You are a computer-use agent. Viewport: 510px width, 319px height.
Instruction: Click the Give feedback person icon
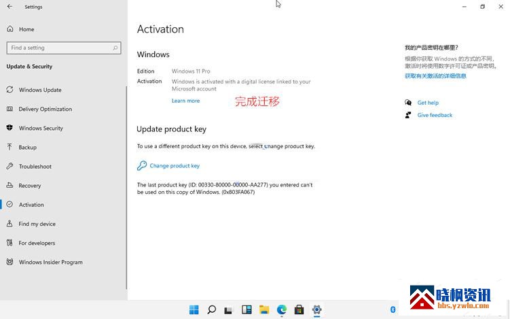pos(408,115)
